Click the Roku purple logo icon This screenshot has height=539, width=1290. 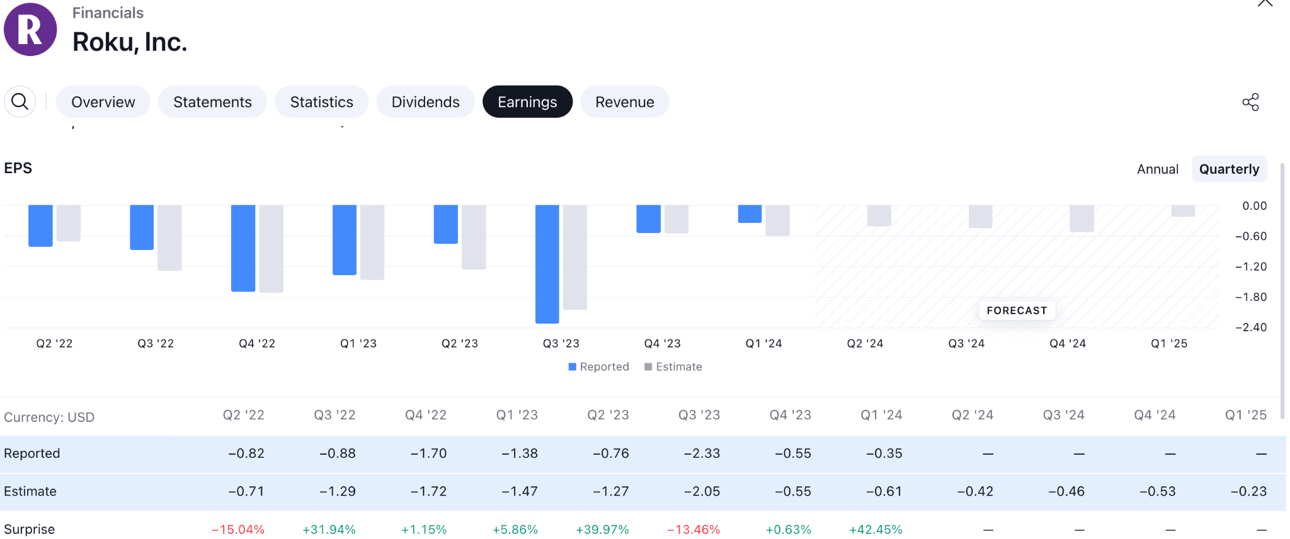click(x=30, y=30)
